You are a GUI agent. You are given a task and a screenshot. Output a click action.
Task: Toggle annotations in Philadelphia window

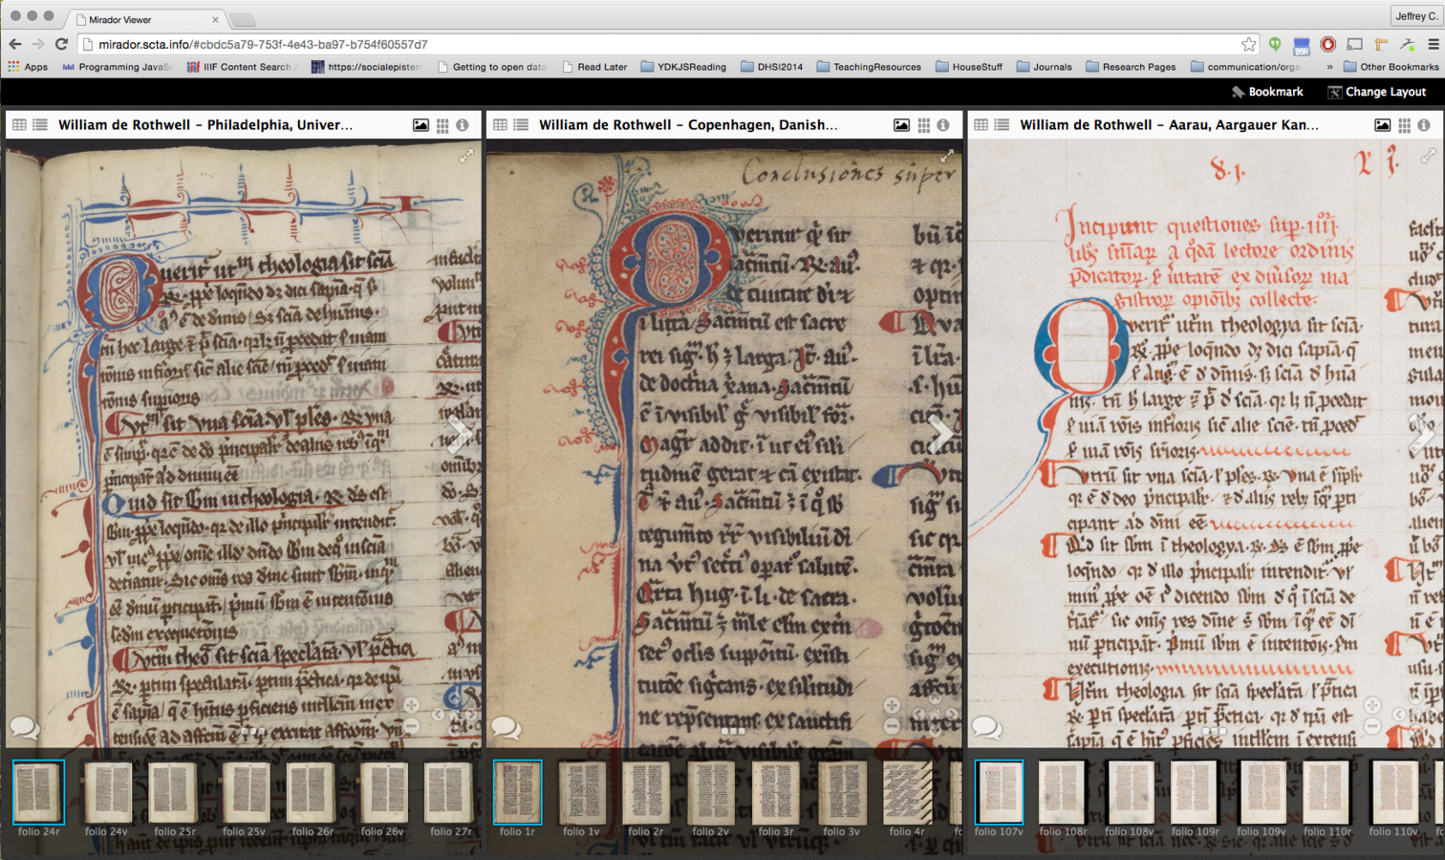click(x=25, y=728)
